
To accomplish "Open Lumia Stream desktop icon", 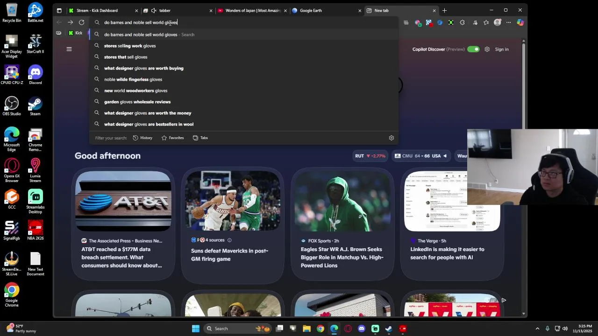I will [35, 170].
